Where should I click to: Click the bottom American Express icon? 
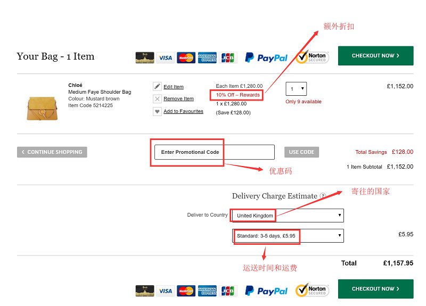pyautogui.click(x=207, y=291)
